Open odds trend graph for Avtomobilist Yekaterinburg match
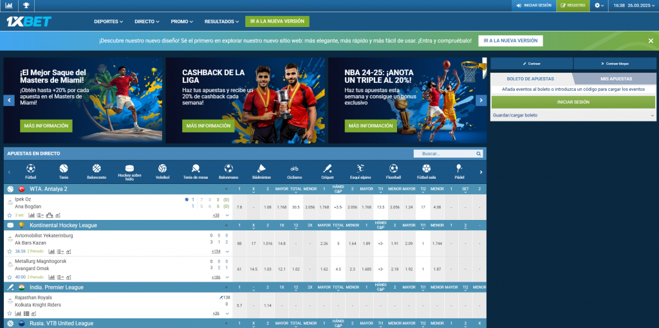 (68, 251)
